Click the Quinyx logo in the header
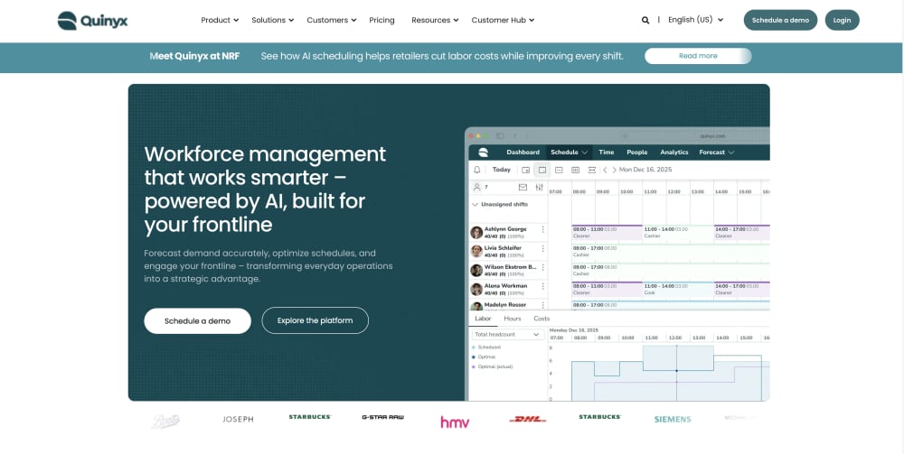The height and width of the screenshot is (454, 904). (92, 21)
